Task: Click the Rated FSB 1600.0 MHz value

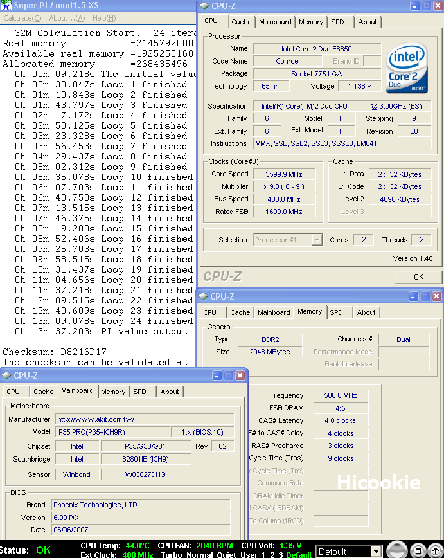Action: 284,212
